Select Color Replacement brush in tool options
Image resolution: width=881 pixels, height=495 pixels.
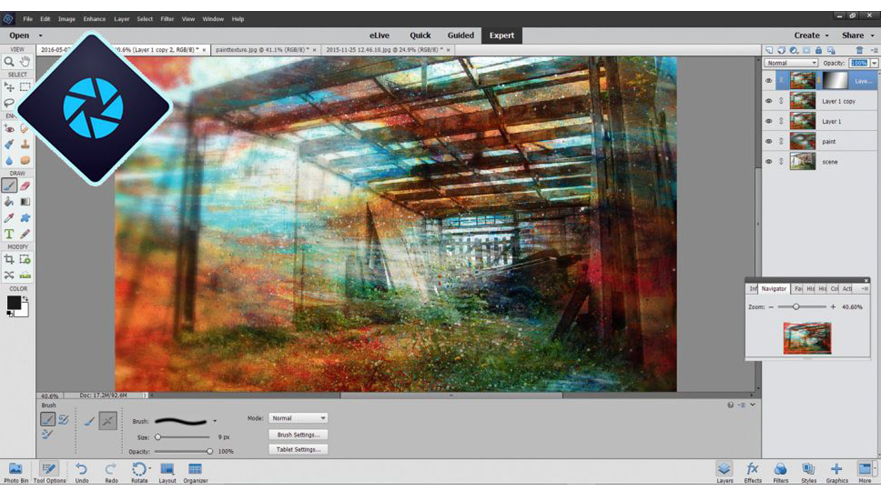[47, 434]
